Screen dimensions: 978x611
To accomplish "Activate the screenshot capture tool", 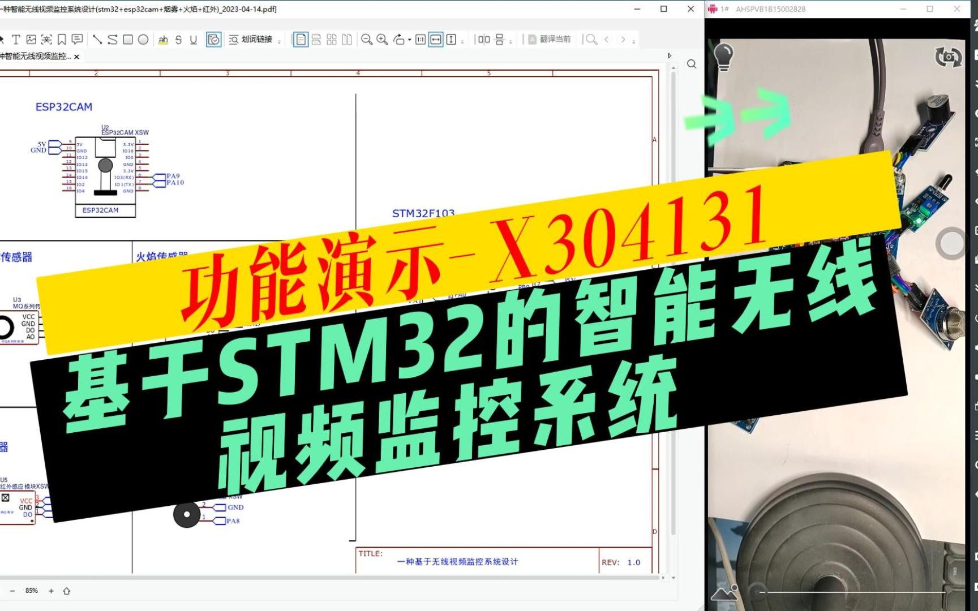I will click(46, 40).
